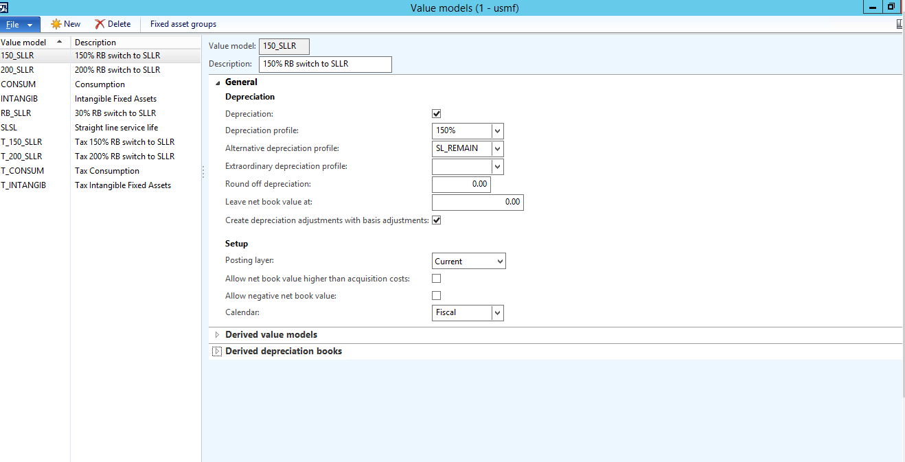Click the Round off depreciation field
Screen dimensions: 905x462
point(461,184)
